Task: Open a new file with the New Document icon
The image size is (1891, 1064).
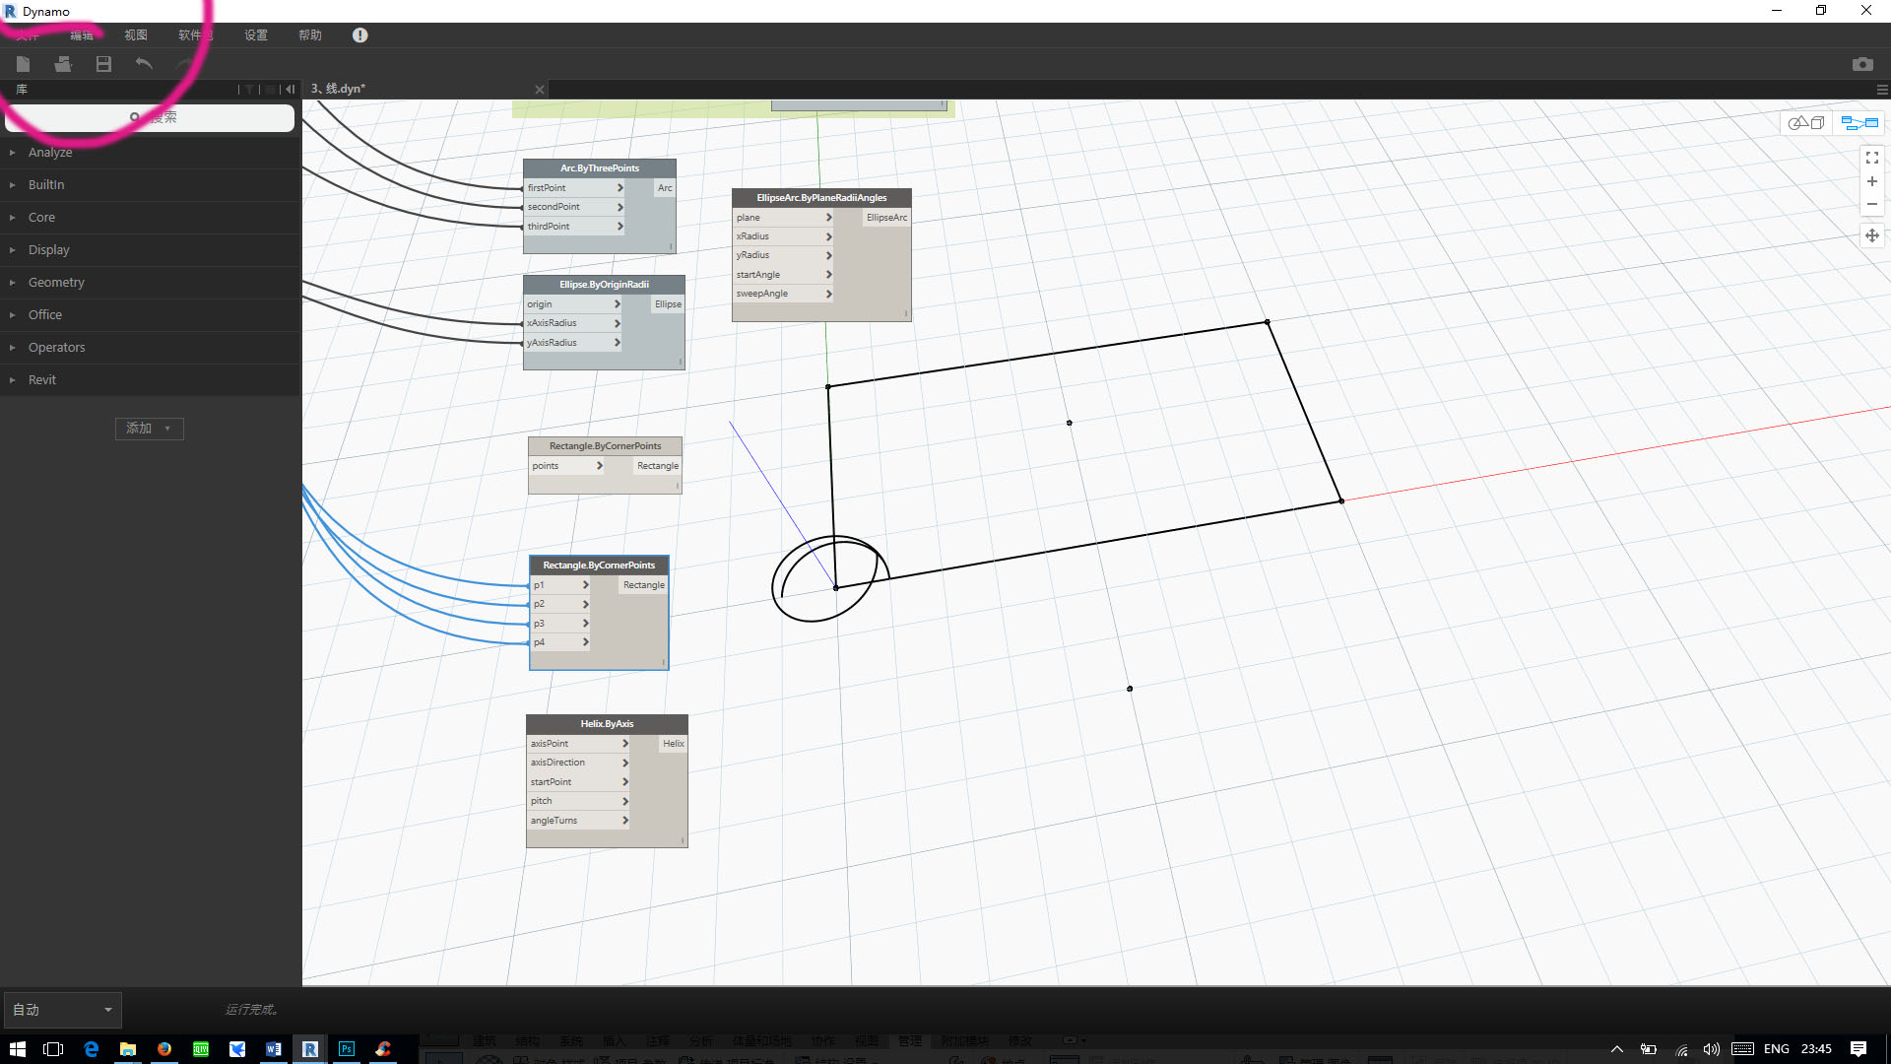Action: point(23,64)
